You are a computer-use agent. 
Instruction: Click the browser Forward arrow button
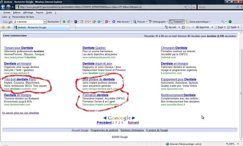[8, 7]
